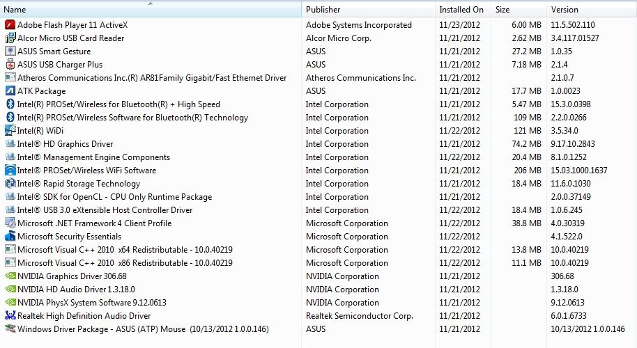Select the ASUS Smart Gesture program name
Image resolution: width=637 pixels, height=348 pixels.
54,51
